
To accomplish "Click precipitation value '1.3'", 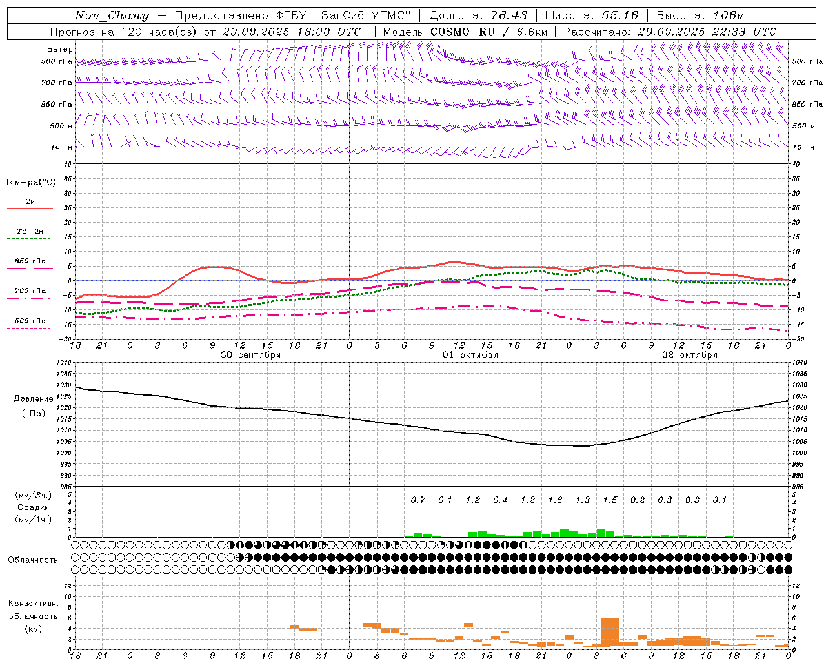I will (582, 500).
